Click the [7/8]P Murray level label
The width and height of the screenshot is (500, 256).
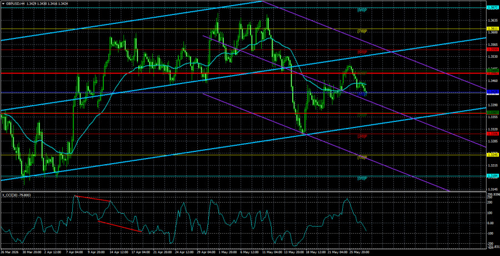click(362, 31)
